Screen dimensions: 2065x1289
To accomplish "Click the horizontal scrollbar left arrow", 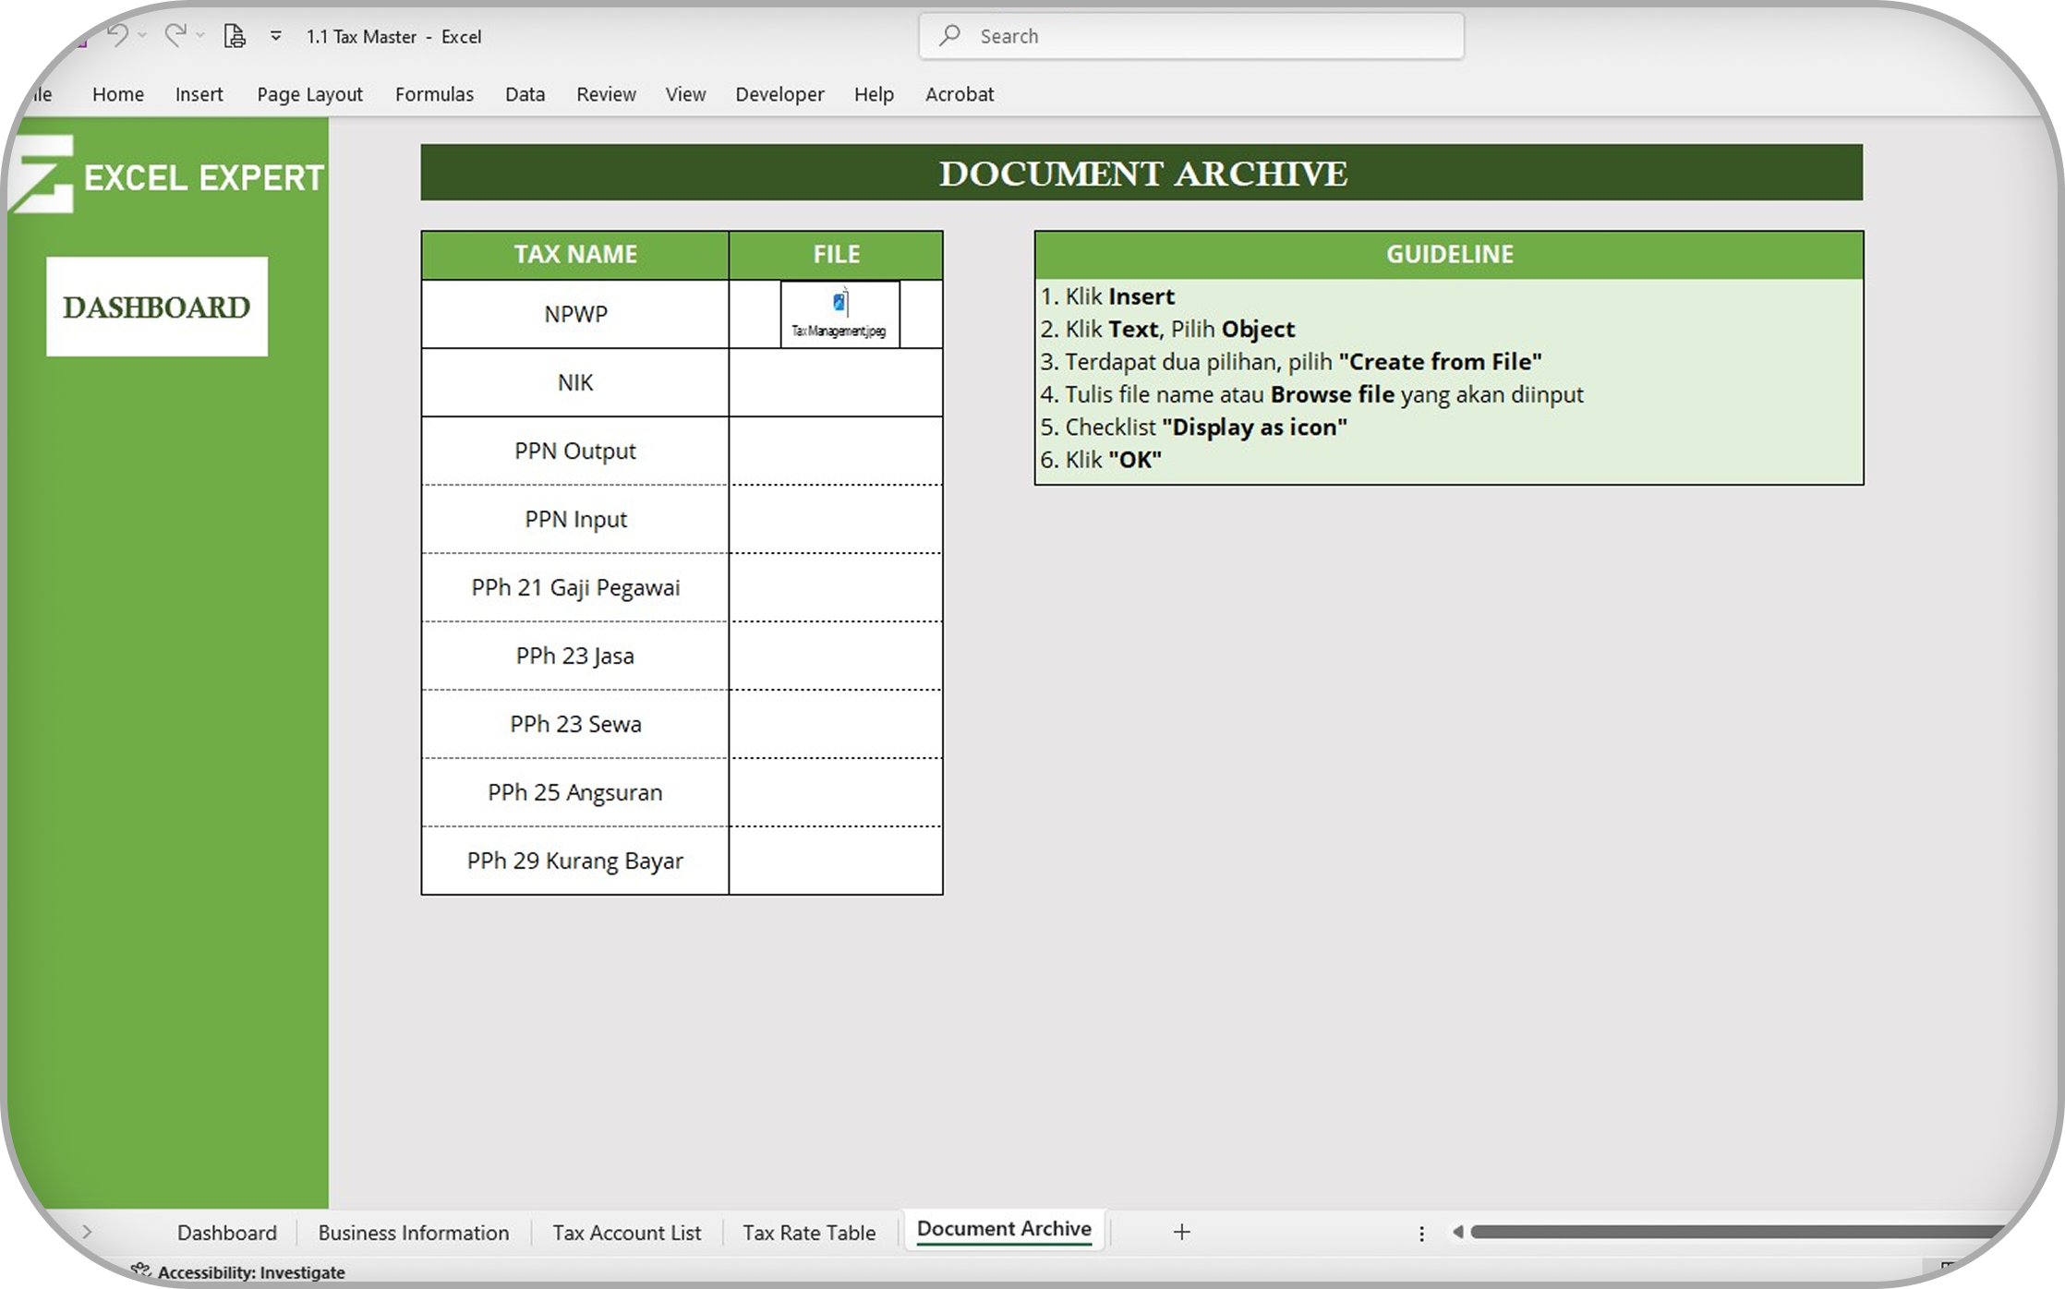I will (1457, 1232).
